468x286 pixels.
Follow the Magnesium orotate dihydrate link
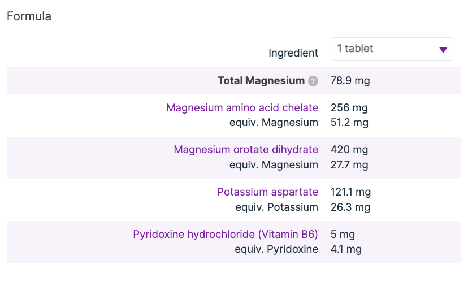coord(246,150)
